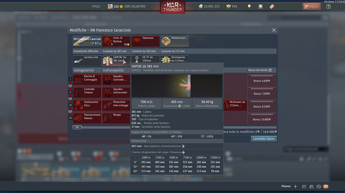This screenshot has width=345, height=193.
Task: Close the Modifiche window
Action: [274, 30]
